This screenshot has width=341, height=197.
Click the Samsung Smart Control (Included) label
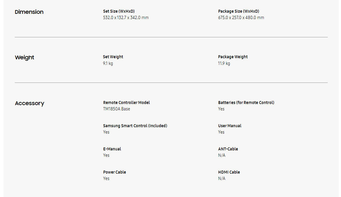coord(135,126)
